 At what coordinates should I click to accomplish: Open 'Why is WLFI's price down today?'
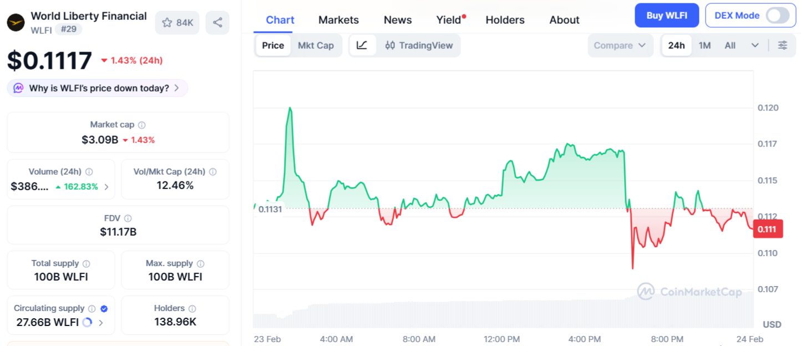tap(98, 88)
